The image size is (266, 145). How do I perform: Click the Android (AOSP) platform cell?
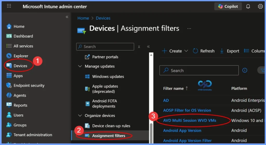(246, 110)
